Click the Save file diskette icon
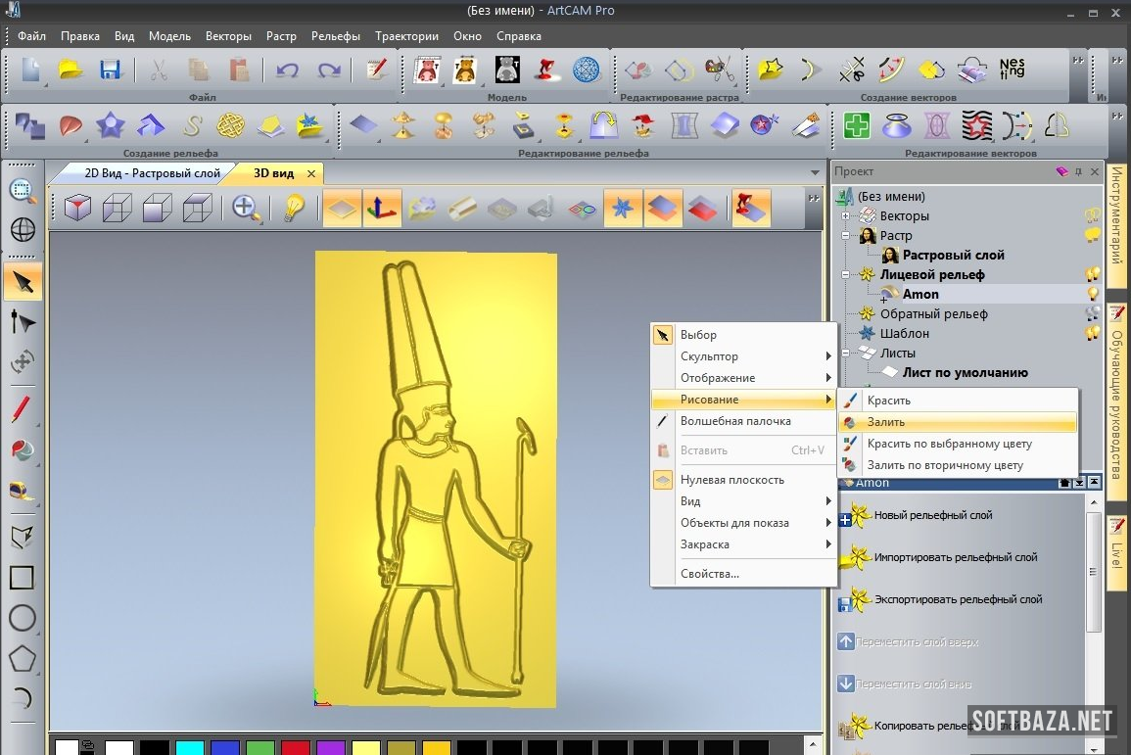Image resolution: width=1131 pixels, height=755 pixels. [110, 70]
